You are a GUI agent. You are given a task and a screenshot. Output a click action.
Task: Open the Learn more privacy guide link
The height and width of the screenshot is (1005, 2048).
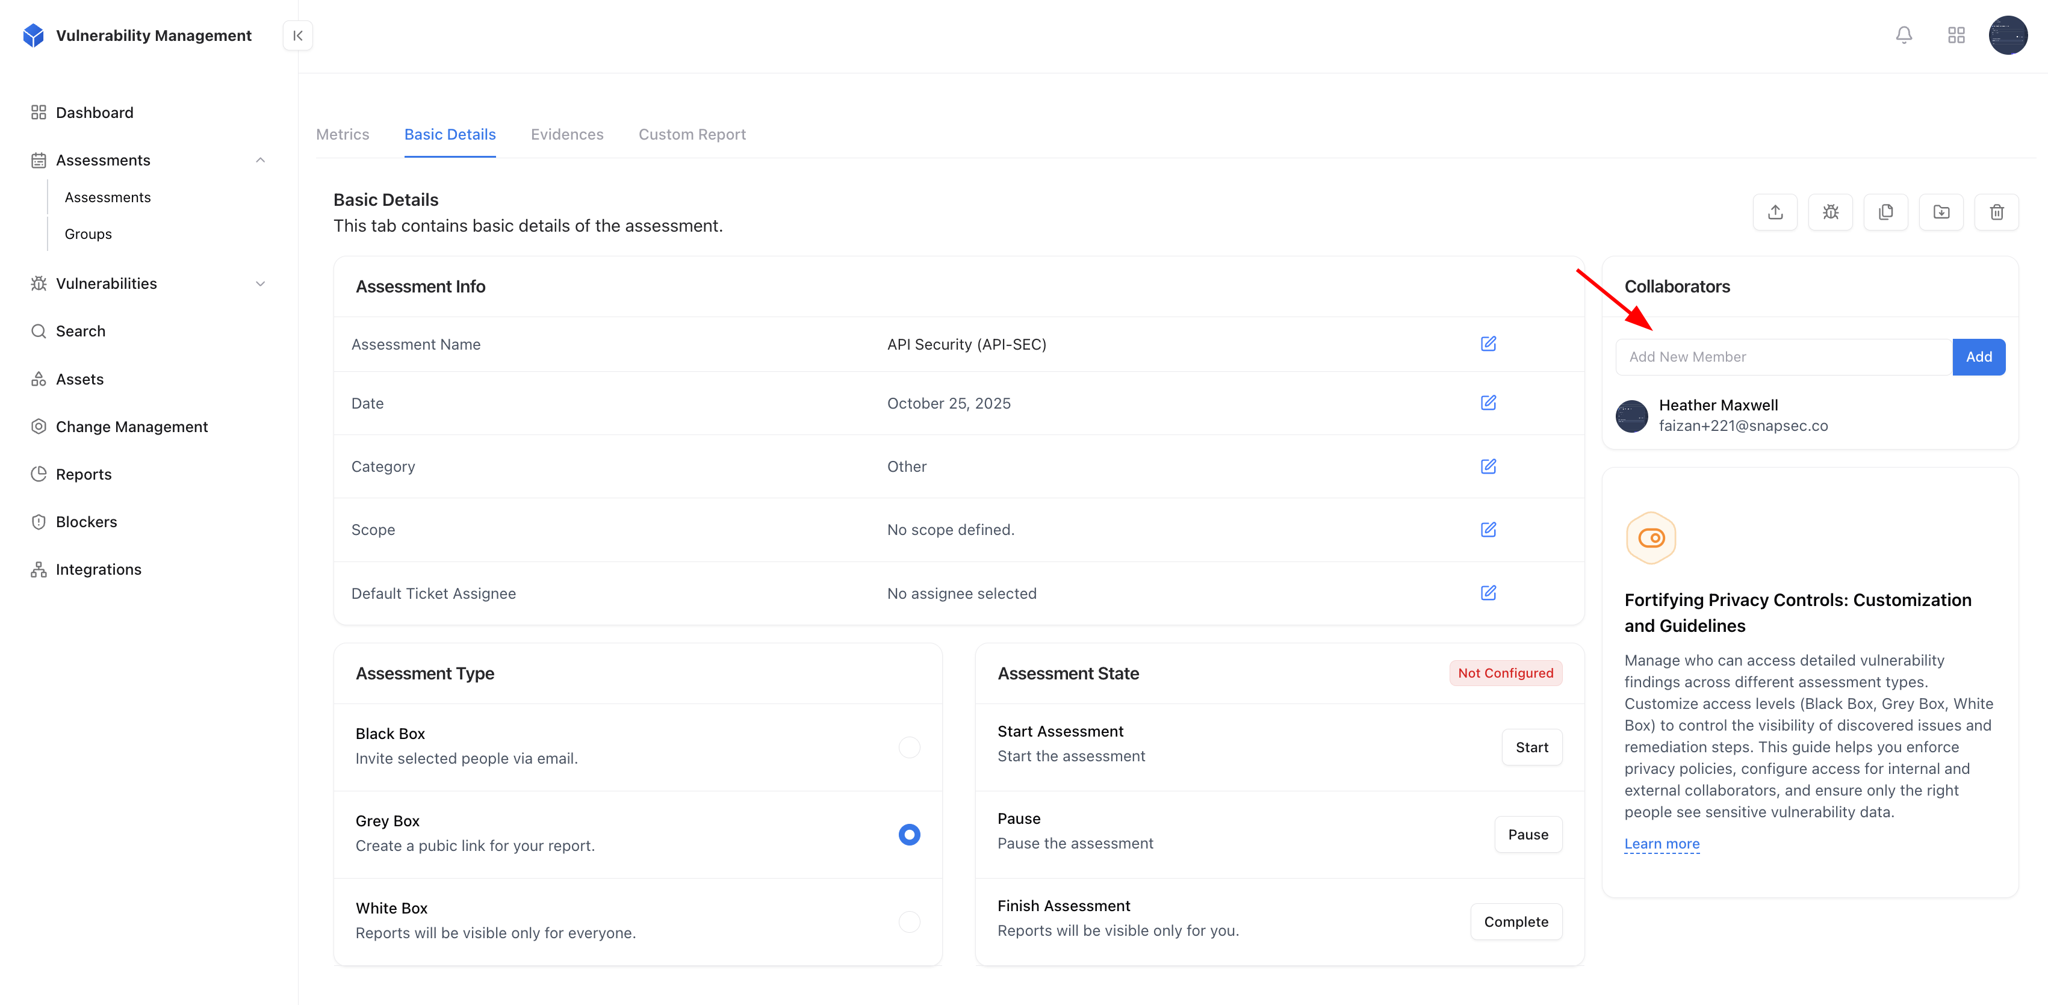pyautogui.click(x=1662, y=844)
